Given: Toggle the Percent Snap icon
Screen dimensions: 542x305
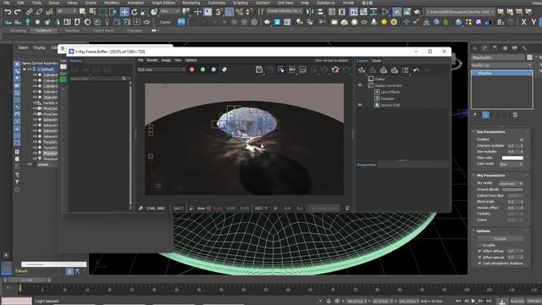Looking at the screenshot, I should coord(239,12).
